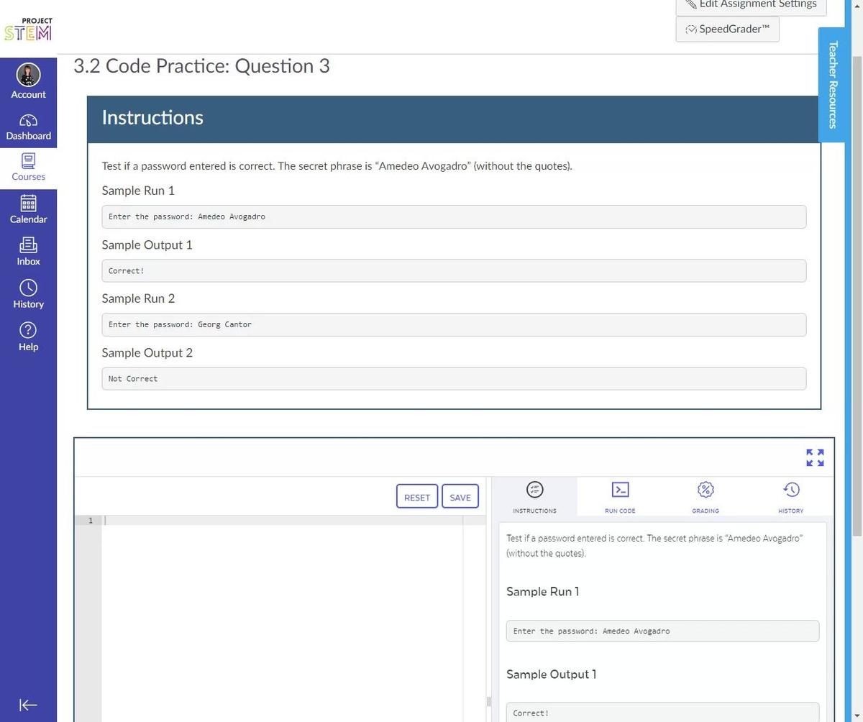Click the 'Sample Output 1' heading in top instructions
The width and height of the screenshot is (863, 722).
click(147, 245)
